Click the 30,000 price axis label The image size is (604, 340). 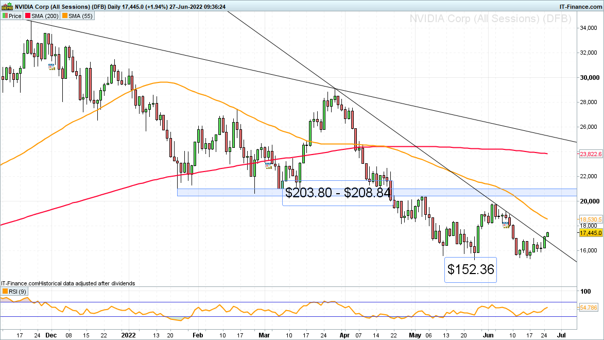(590, 77)
